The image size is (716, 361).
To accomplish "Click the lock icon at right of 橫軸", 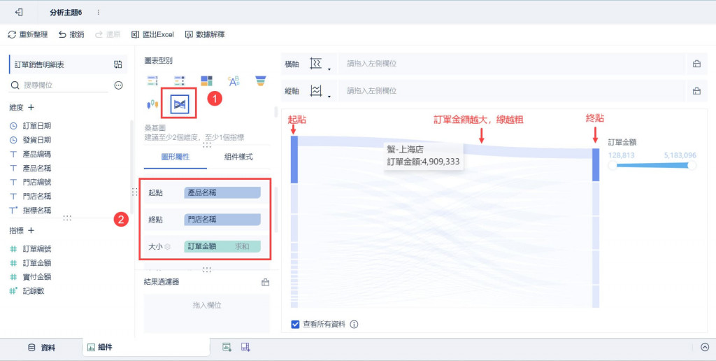I will click(x=697, y=64).
